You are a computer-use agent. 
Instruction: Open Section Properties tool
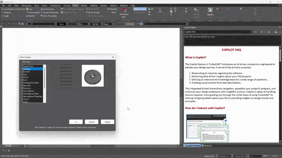tap(50, 13)
